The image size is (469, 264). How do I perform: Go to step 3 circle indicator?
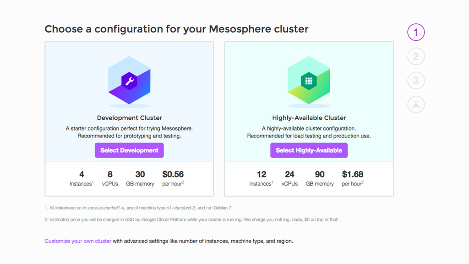[416, 80]
